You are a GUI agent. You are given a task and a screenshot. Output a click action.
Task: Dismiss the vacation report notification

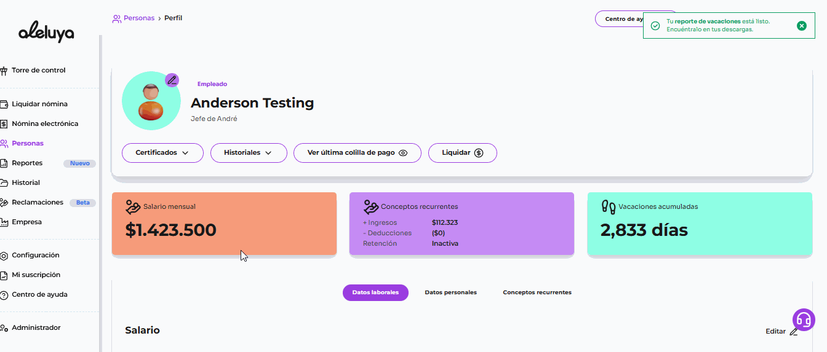[801, 26]
